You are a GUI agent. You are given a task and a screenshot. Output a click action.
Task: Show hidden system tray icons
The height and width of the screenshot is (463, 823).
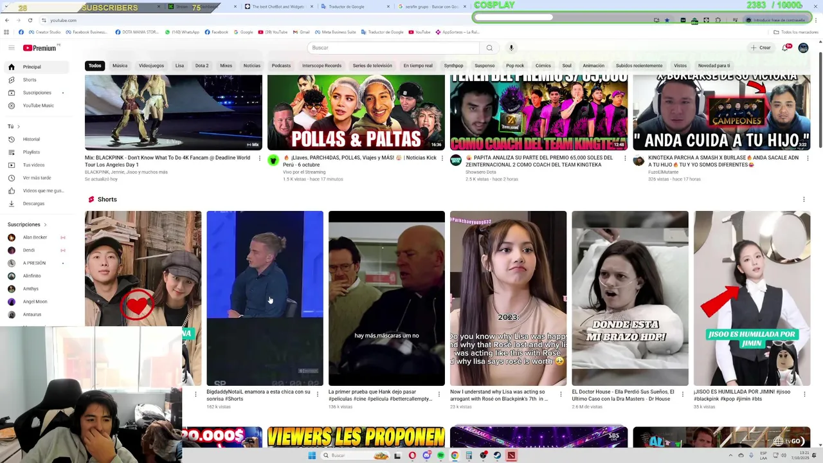click(x=729, y=455)
